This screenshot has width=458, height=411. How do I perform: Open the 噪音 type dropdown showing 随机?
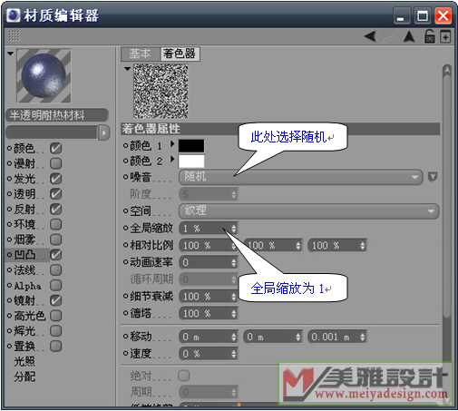(301, 177)
